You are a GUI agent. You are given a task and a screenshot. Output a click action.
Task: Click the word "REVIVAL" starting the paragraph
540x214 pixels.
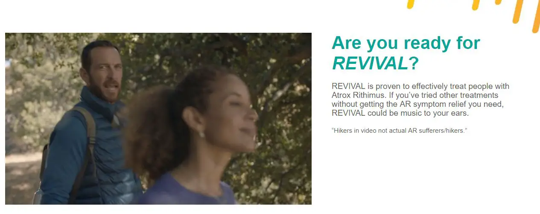347,86
